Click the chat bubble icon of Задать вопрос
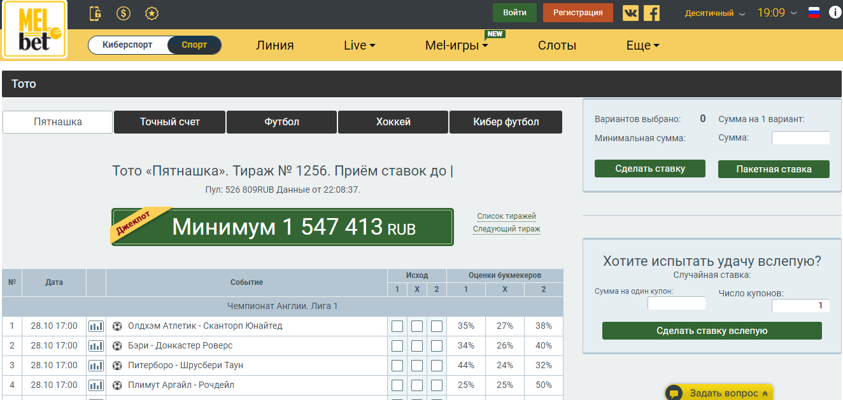Screen dimensions: 843x400 (x=675, y=393)
